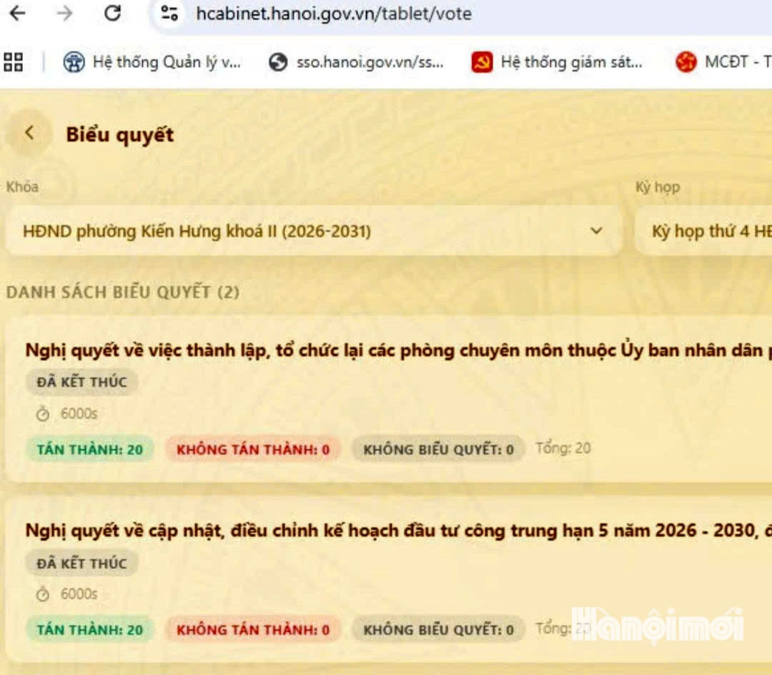Click the MCĐT bookmark icon
The height and width of the screenshot is (675, 772).
686,62
